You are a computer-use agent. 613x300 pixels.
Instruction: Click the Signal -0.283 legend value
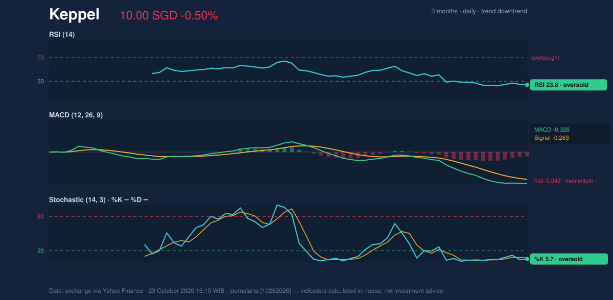[x=552, y=138]
